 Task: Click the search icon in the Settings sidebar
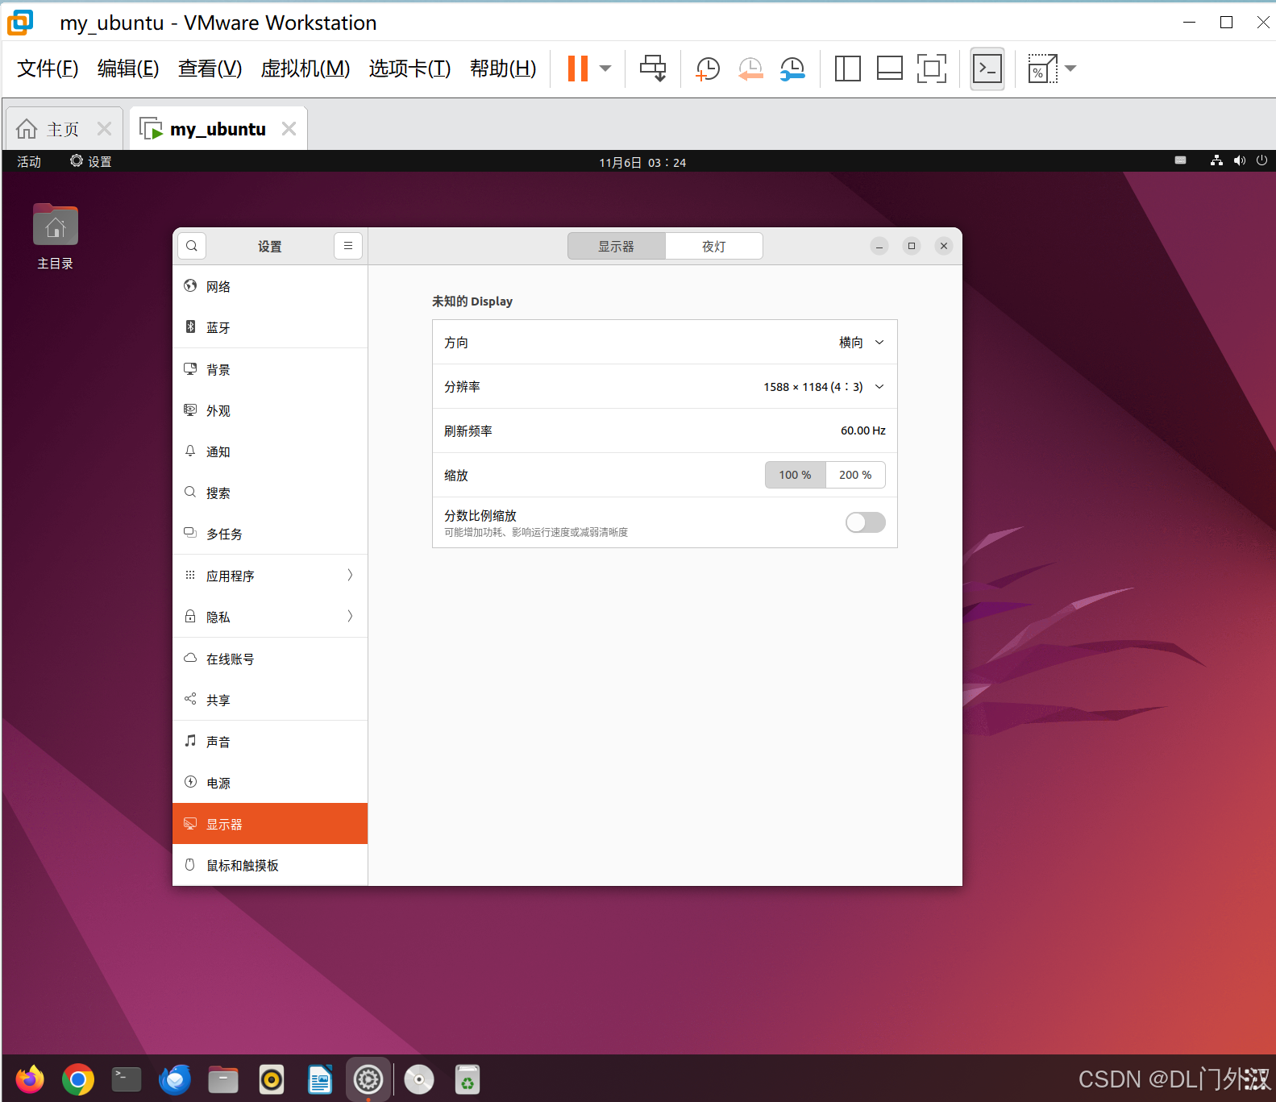pyautogui.click(x=192, y=246)
